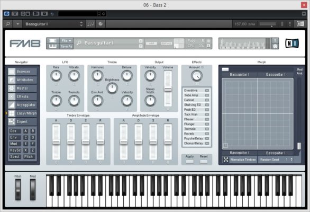Open the Spect page button
The width and height of the screenshot is (310, 212).
point(15,156)
